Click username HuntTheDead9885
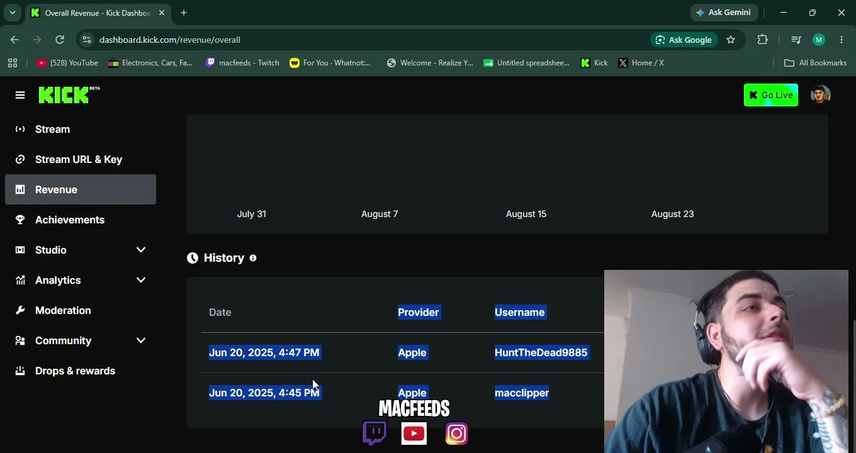Image resolution: width=856 pixels, height=453 pixels. coord(541,352)
